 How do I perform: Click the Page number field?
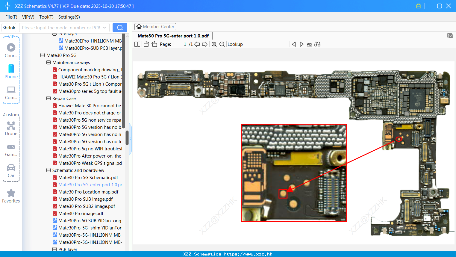[x=180, y=44]
